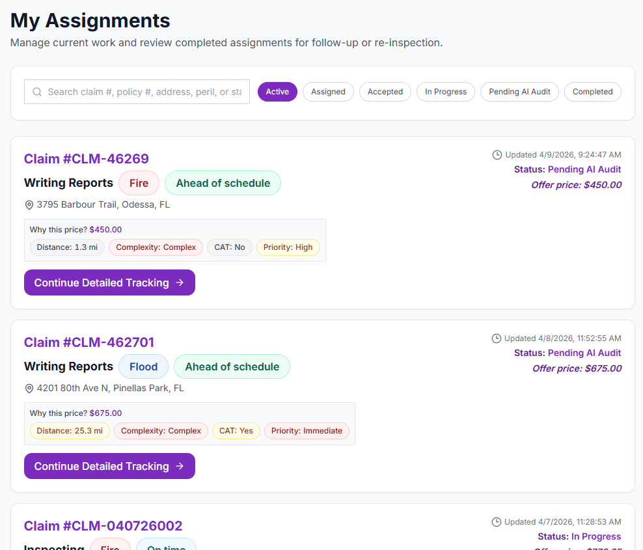Click the clock icon beside Updated 4/9/2026
The width and height of the screenshot is (643, 550).
497,155
